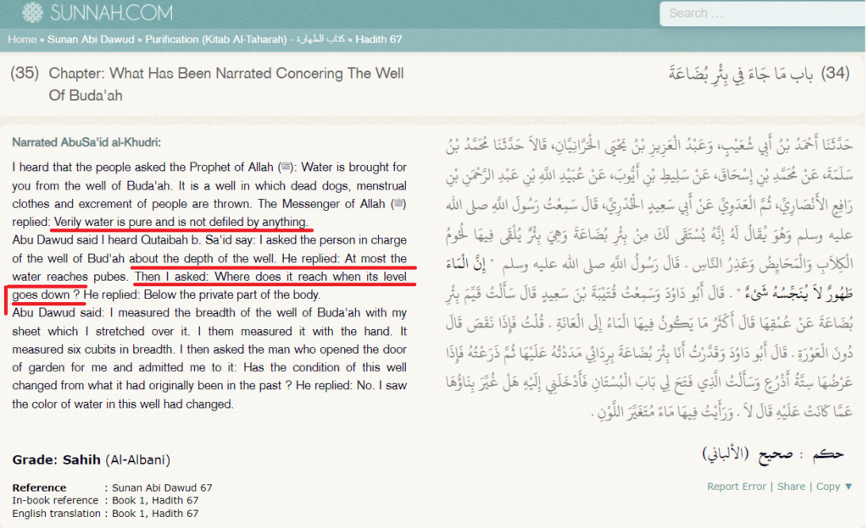The width and height of the screenshot is (868, 528).
Task: Click In-book reference 'Book 1, Hadith 67'
Action: 155,500
